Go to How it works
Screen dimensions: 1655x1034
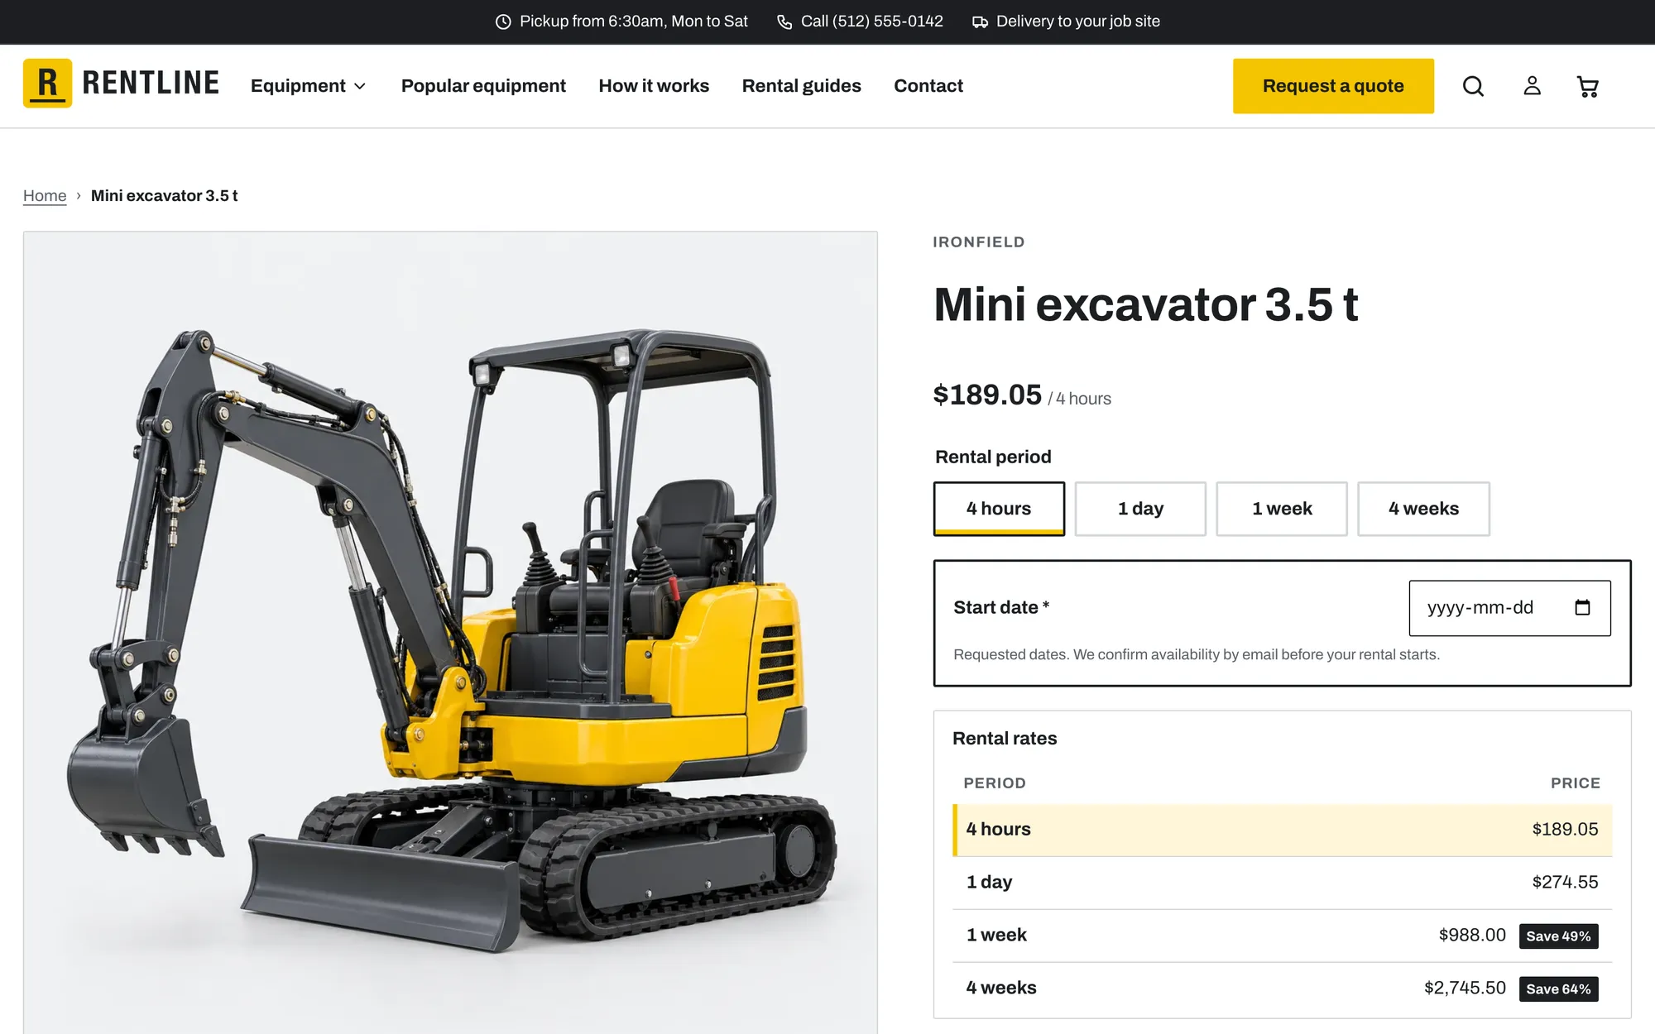[654, 86]
